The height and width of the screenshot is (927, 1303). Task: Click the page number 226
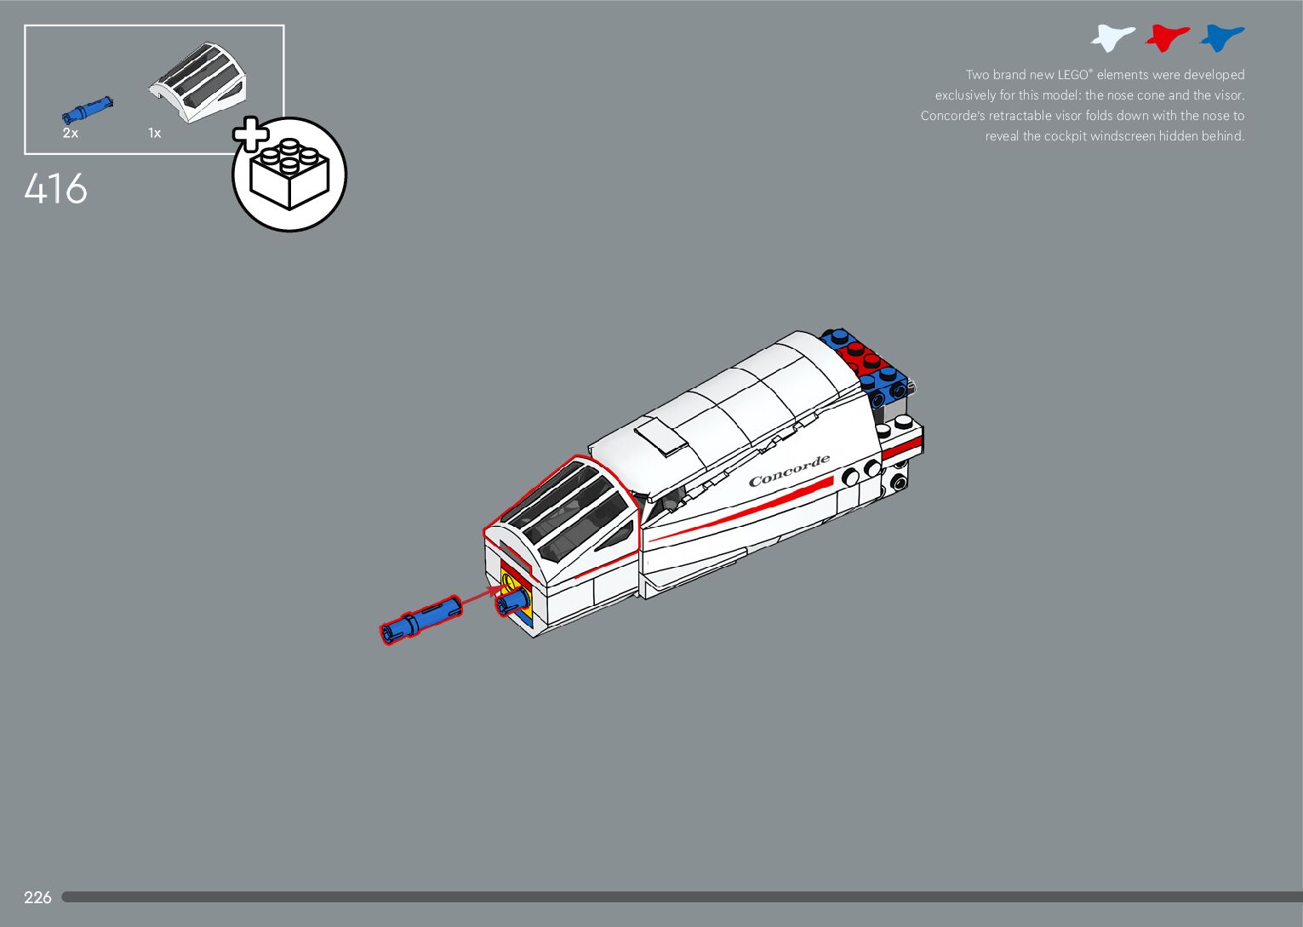[x=37, y=897]
